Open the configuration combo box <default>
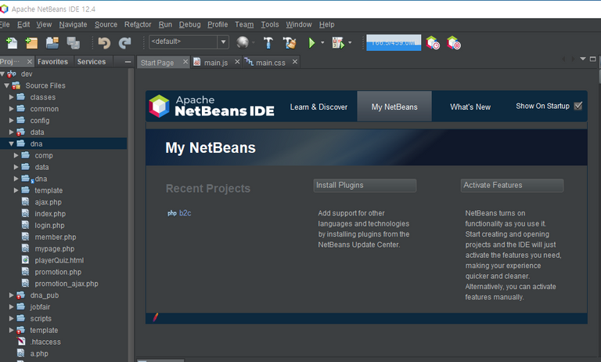 pos(189,42)
